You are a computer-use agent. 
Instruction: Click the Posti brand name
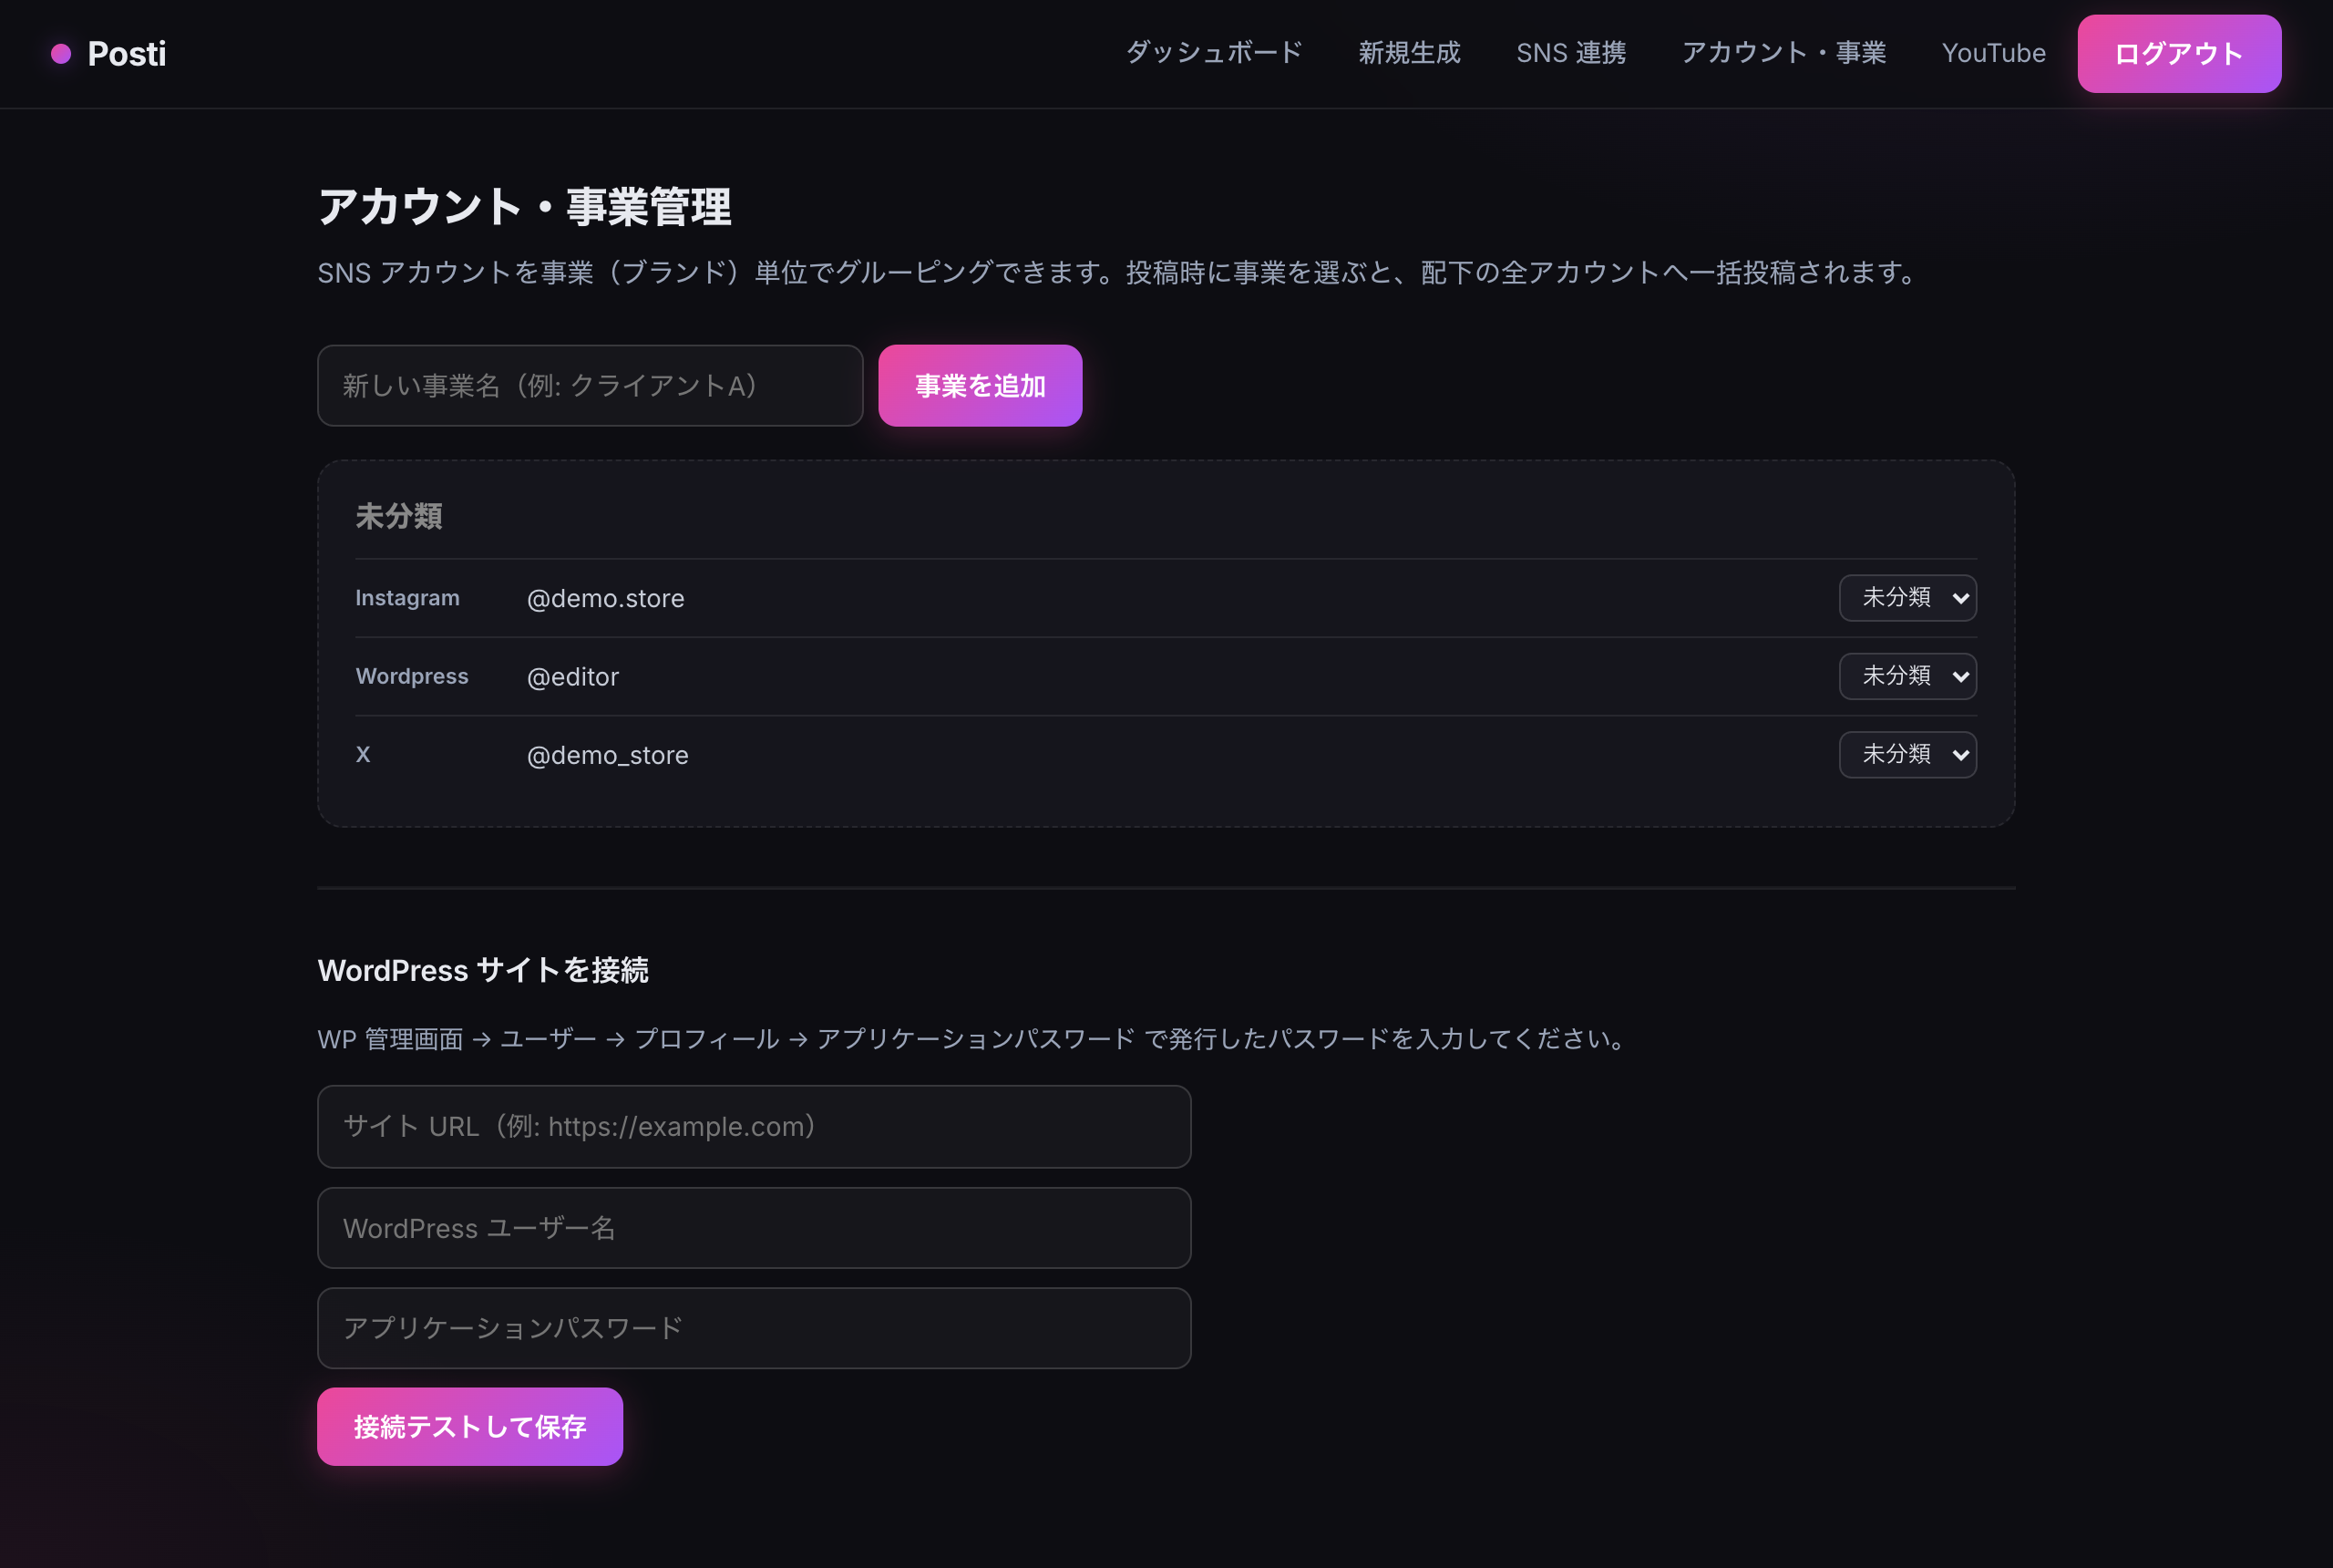point(127,54)
